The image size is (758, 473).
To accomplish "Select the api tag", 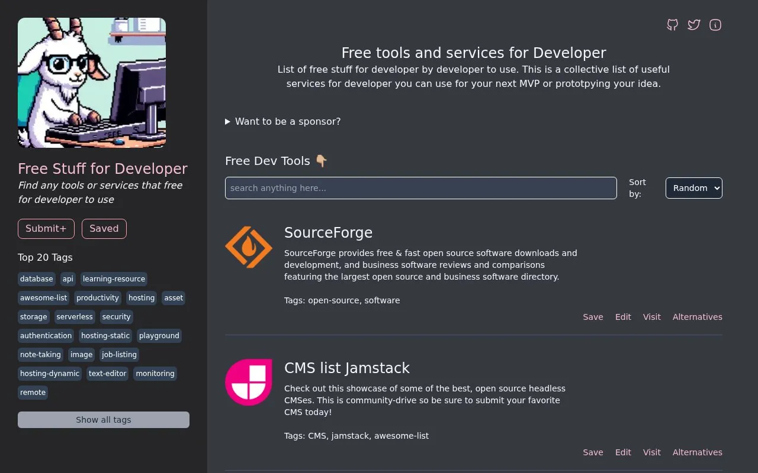I will point(68,279).
